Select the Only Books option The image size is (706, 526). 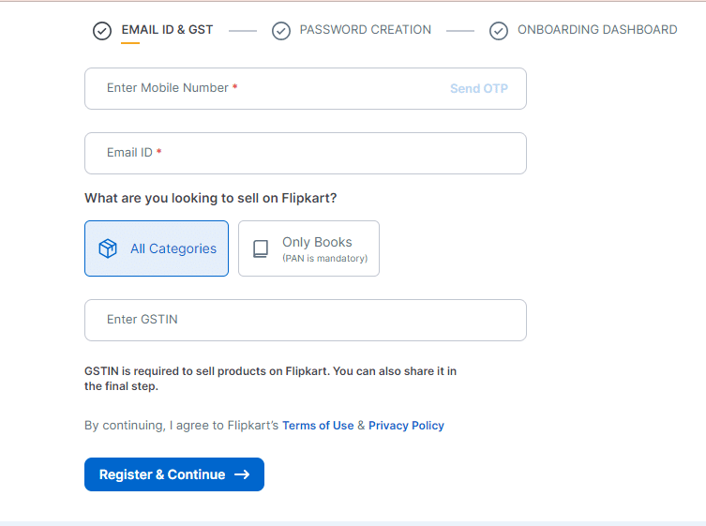click(x=308, y=248)
